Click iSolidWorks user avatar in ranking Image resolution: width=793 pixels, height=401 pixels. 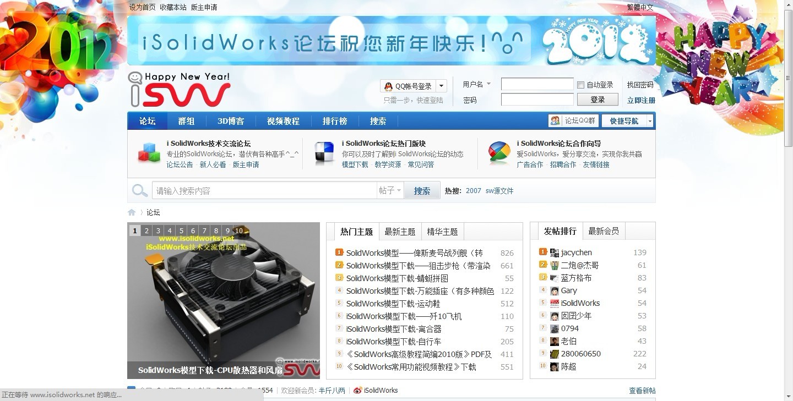555,303
